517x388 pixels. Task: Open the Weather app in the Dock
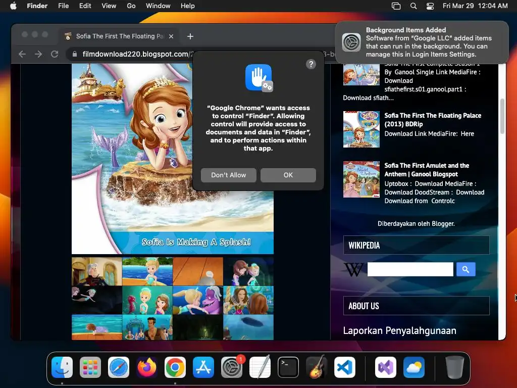pos(414,367)
